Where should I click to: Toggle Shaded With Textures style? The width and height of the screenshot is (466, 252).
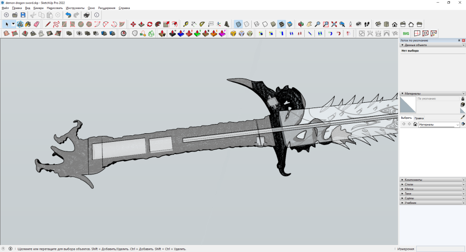[x=282, y=24]
